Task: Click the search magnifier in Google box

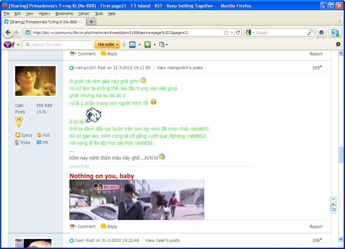Action: 310,33
